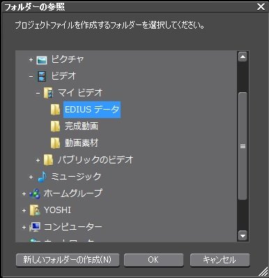Select the 完成動画 folder
Viewport: 269px width, 278px height.
82,126
